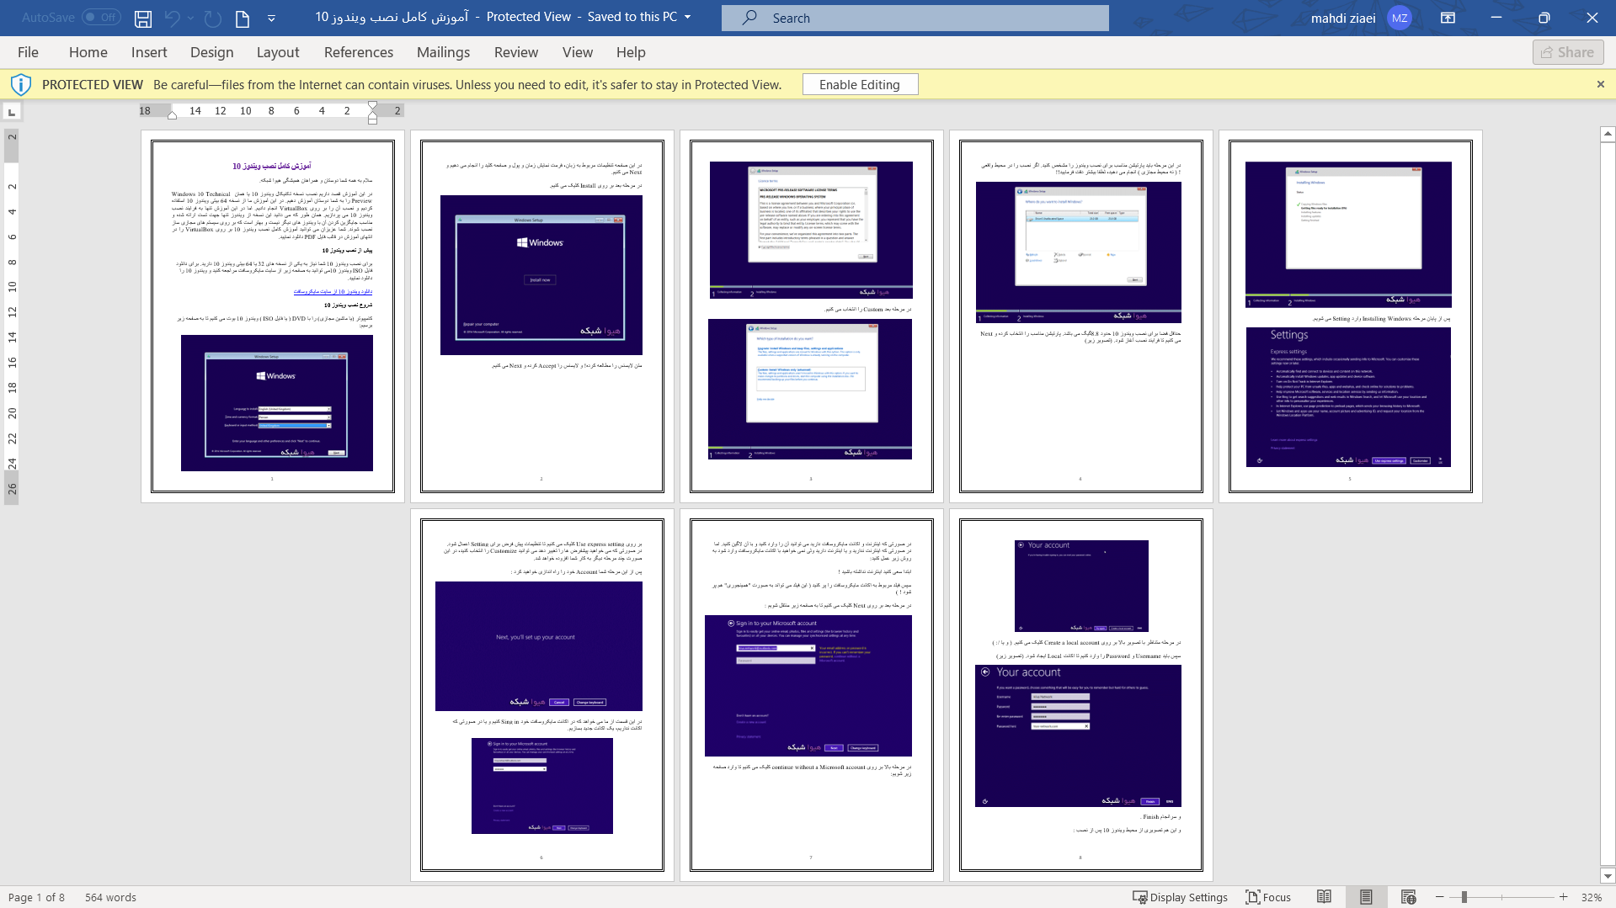Select page 5 with Settings screenshot
This screenshot has width=1616, height=908.
(x=1351, y=316)
